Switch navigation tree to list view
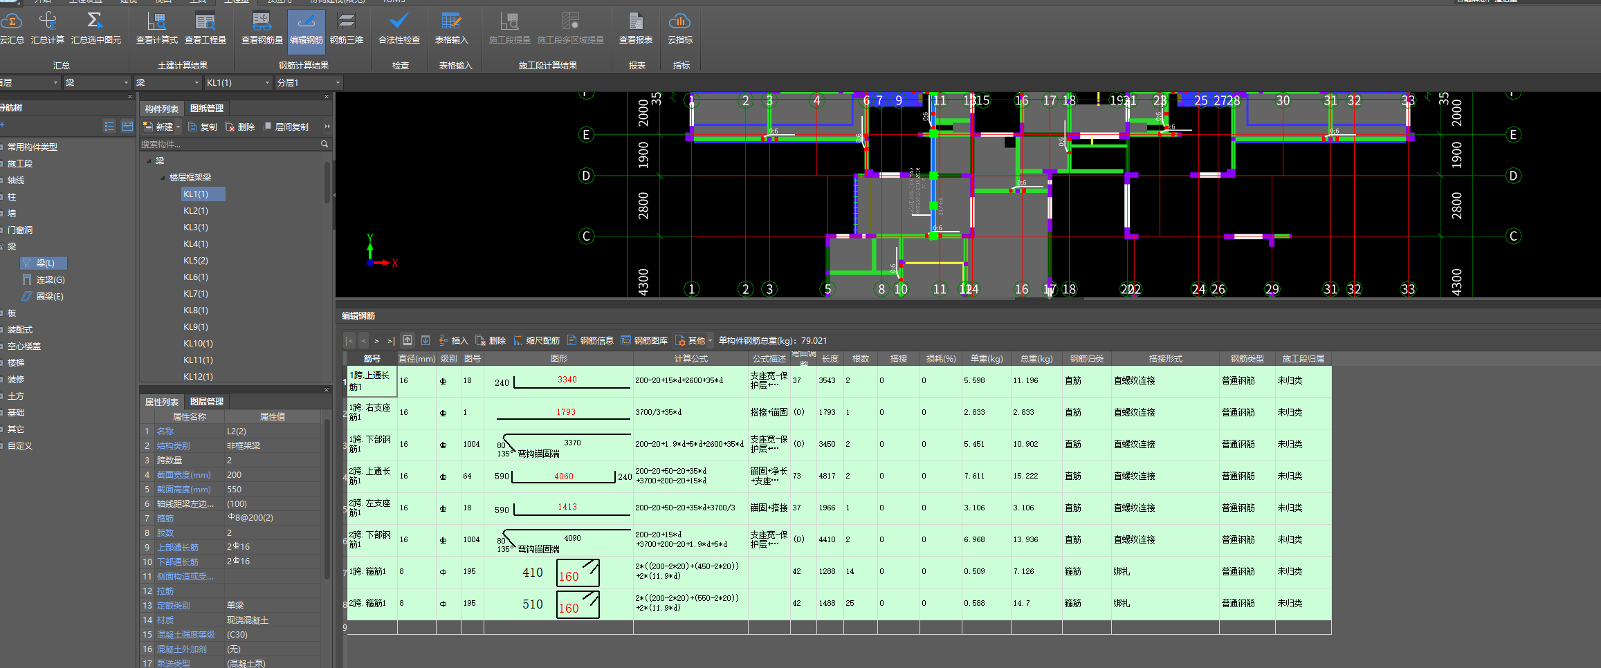The height and width of the screenshot is (668, 1601). point(109,126)
